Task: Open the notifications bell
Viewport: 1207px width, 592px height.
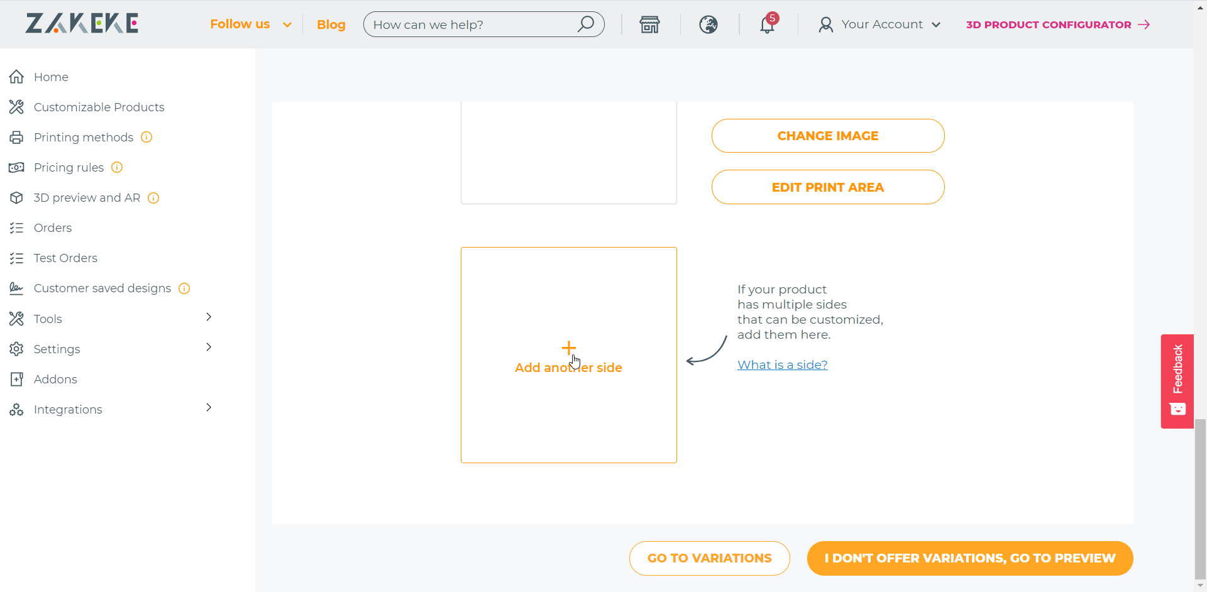Action: tap(767, 25)
